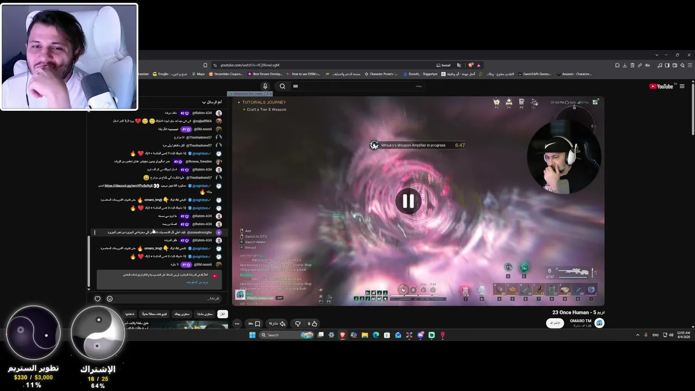Click the youtube.com address bar URL
The image size is (695, 391).
[250, 65]
